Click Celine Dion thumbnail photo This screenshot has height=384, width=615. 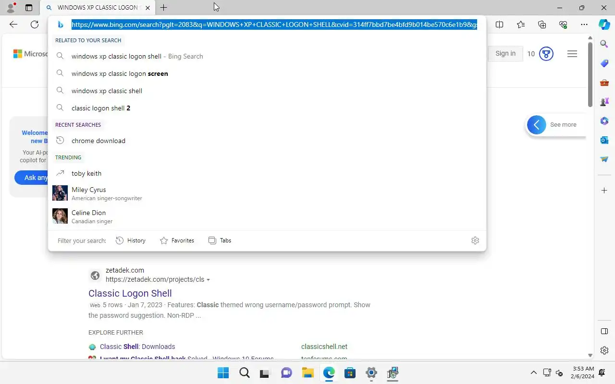(60, 216)
